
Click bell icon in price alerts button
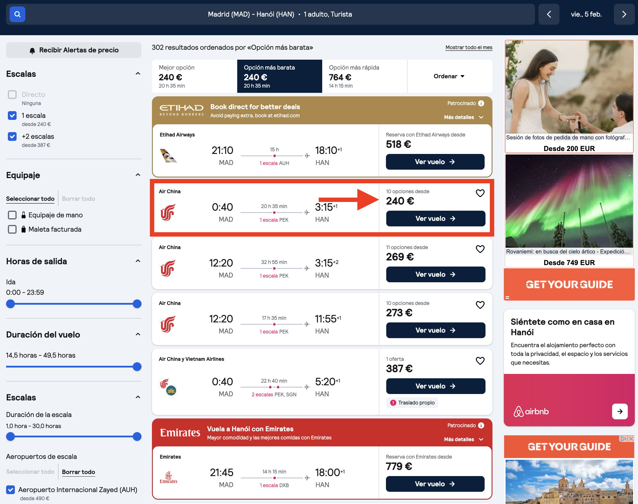pos(33,51)
